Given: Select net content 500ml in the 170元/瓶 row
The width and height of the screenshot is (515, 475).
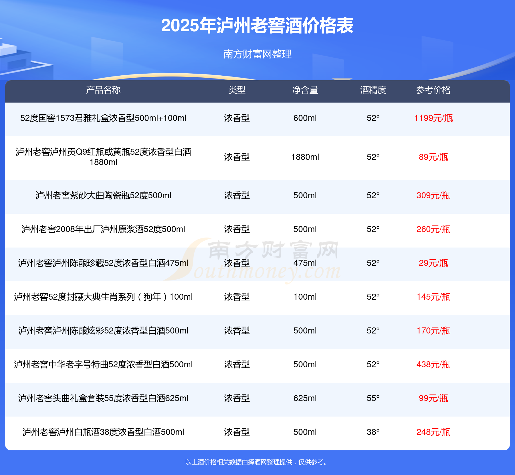Looking at the screenshot, I should [x=305, y=331].
